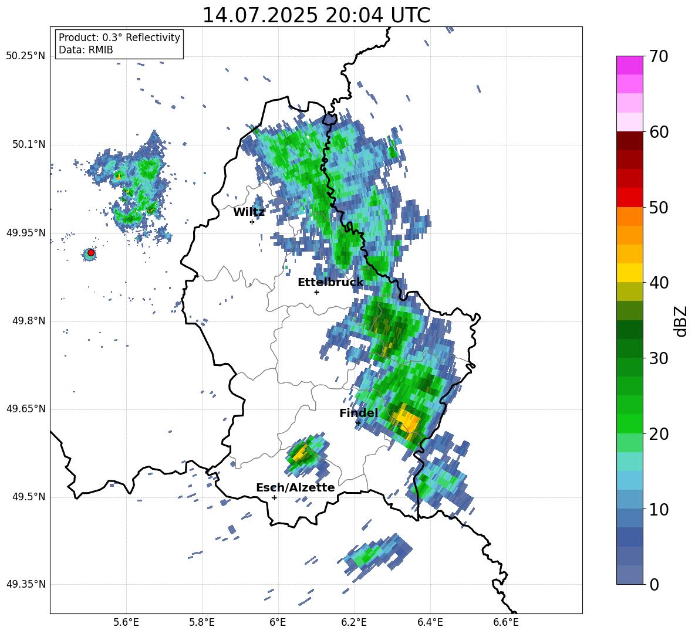Click the colorbar tick value 0
The height and width of the screenshot is (634, 695).
pos(654,584)
